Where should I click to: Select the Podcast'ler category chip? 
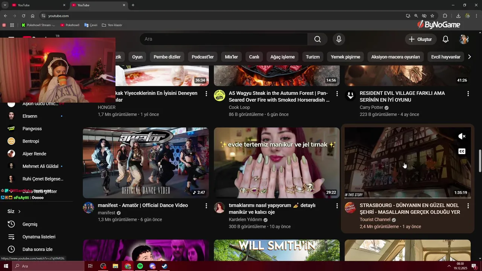pos(203,57)
